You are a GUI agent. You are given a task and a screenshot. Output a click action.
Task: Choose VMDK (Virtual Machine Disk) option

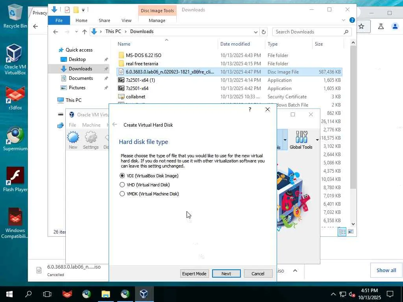coord(122,194)
